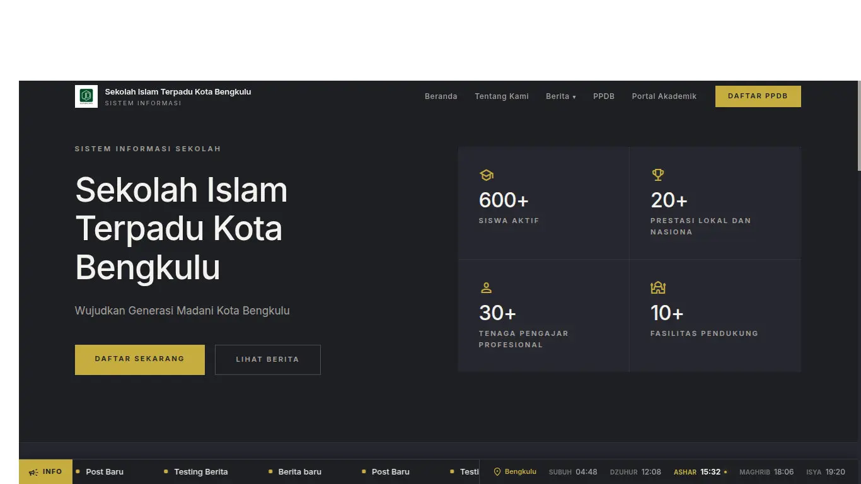Screen dimensions: 861x484
Task: Click the SUBUH 04:48 prayer time
Action: (x=573, y=472)
